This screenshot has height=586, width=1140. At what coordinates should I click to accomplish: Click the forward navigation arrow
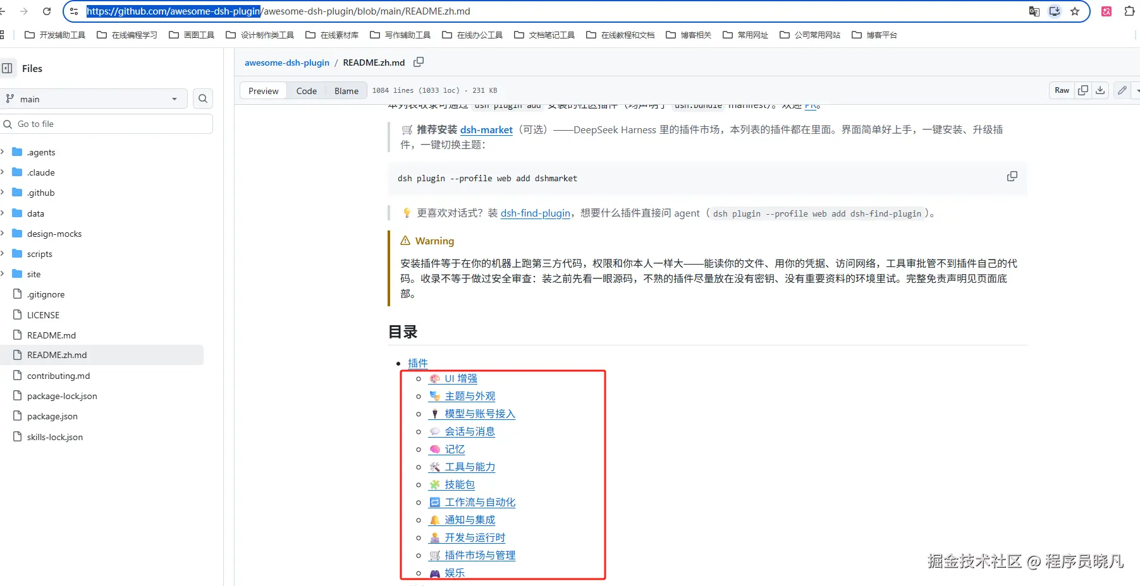(x=24, y=11)
